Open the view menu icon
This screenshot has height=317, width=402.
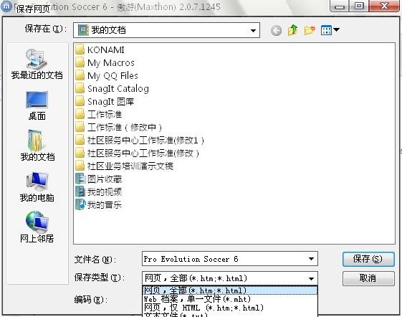pos(330,30)
